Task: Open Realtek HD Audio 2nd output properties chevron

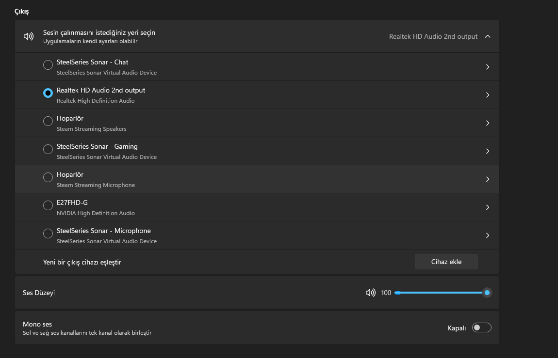Action: tap(488, 95)
